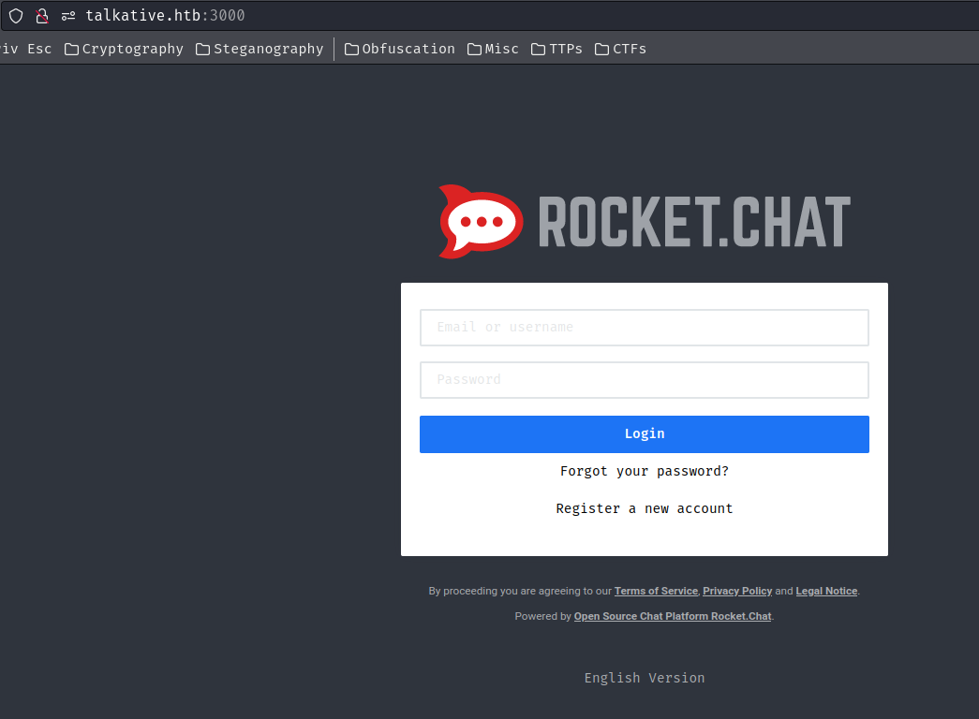The image size is (979, 719).
Task: Open the Obfuscation bookmarks folder
Action: (x=400, y=49)
